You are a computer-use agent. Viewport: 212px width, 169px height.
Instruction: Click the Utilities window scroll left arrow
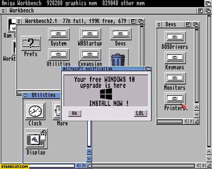click(x=78, y=165)
